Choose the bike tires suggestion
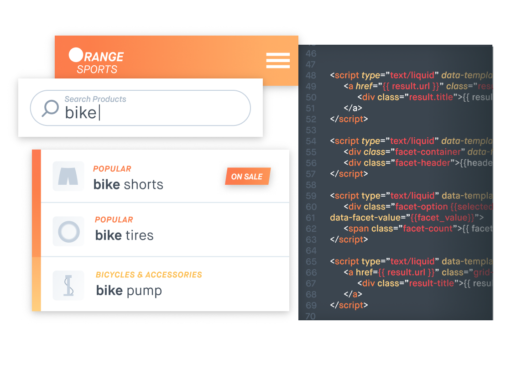This screenshot has height=365, width=511. coord(165,230)
